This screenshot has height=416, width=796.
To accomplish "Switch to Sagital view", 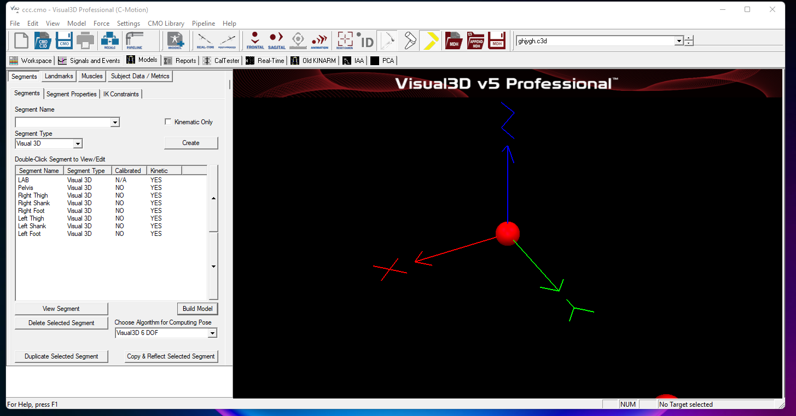I will [x=276, y=40].
